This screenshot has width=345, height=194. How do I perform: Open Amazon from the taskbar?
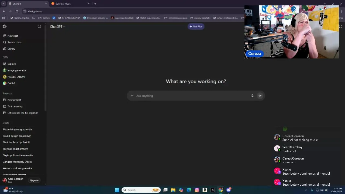coord(205,190)
